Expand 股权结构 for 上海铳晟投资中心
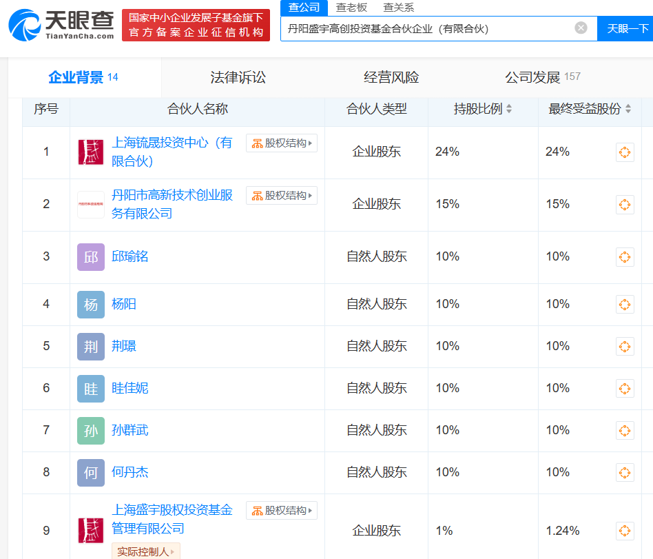The image size is (653, 559). tap(282, 143)
